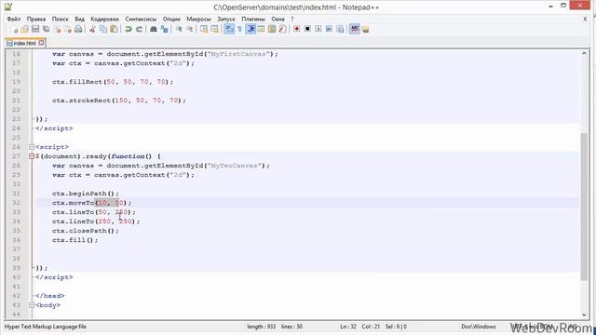Click the line number 38 margin
596x335 pixels.
tap(17, 259)
